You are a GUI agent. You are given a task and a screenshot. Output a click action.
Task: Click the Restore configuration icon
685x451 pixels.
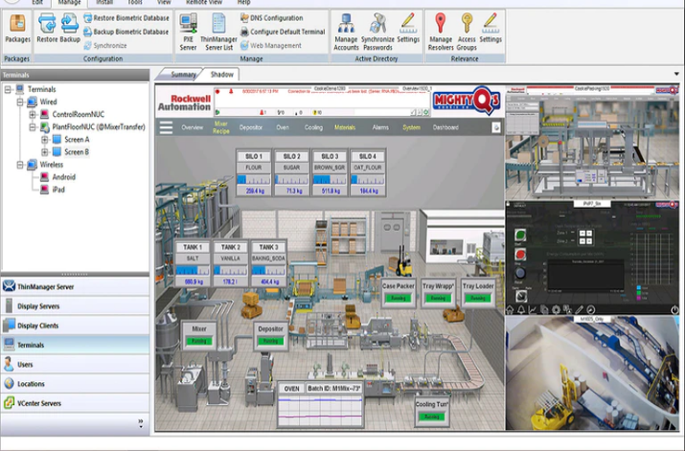(47, 28)
